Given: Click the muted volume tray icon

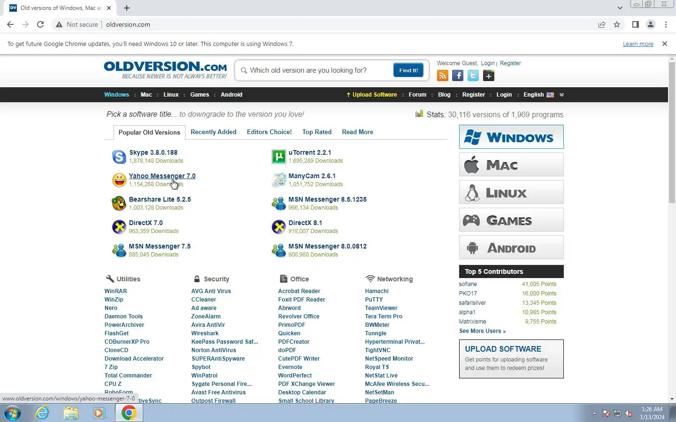Looking at the screenshot, I should [629, 413].
